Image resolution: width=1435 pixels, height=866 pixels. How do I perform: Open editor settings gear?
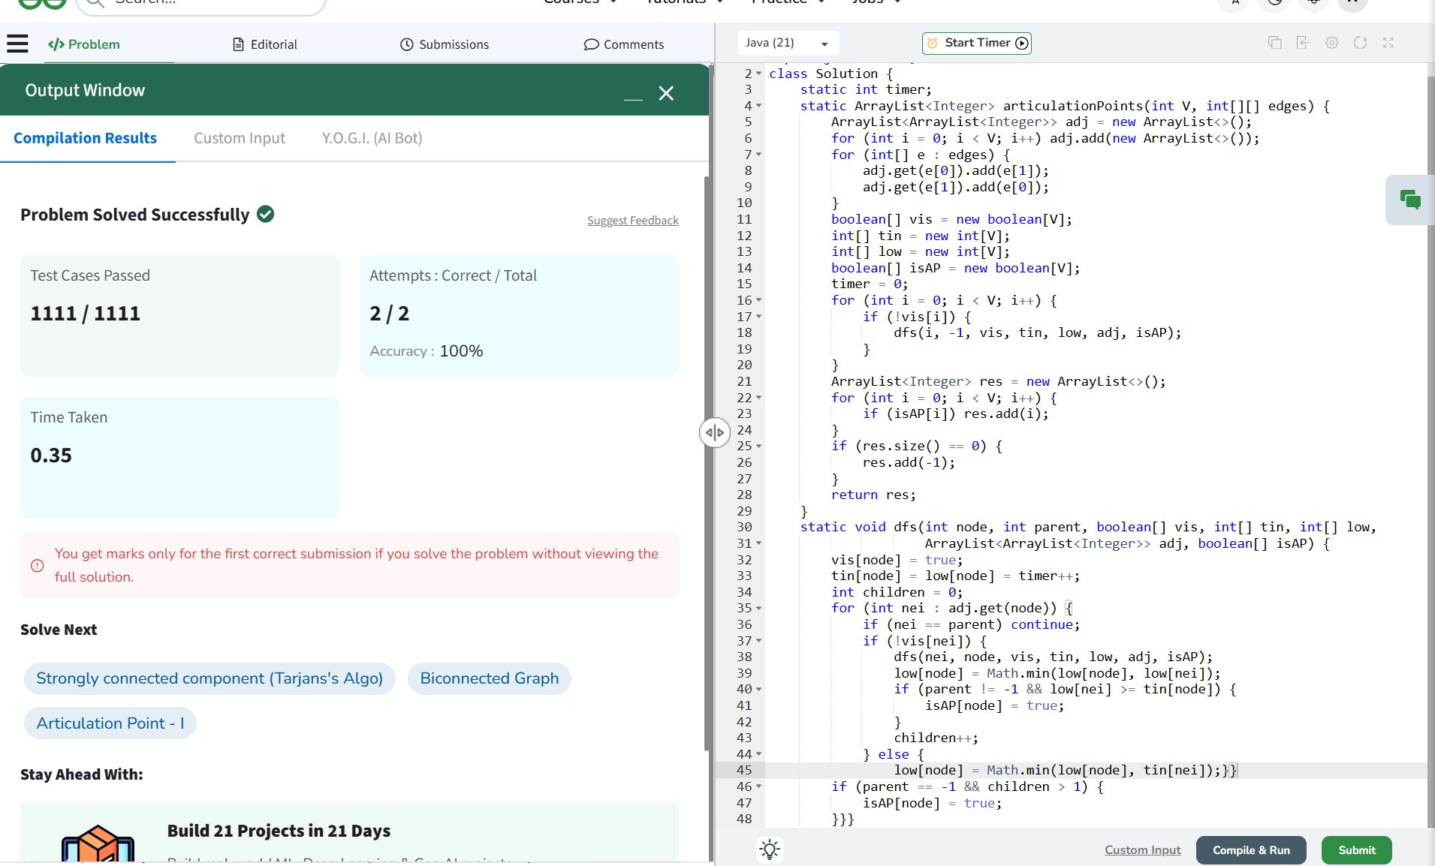(1331, 43)
